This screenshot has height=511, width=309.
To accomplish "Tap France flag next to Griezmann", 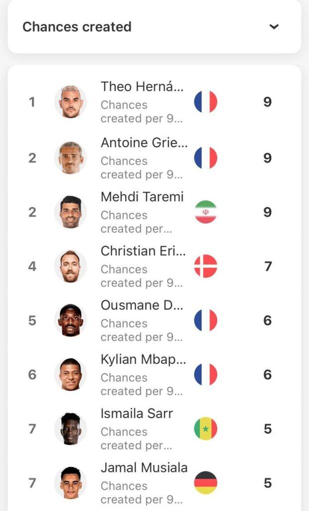I will [x=205, y=158].
